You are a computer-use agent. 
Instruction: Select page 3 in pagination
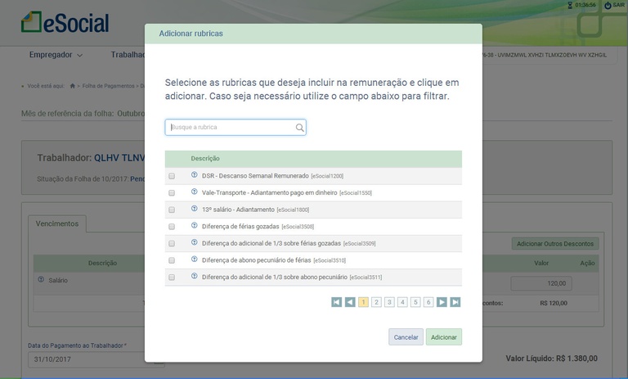(x=389, y=302)
